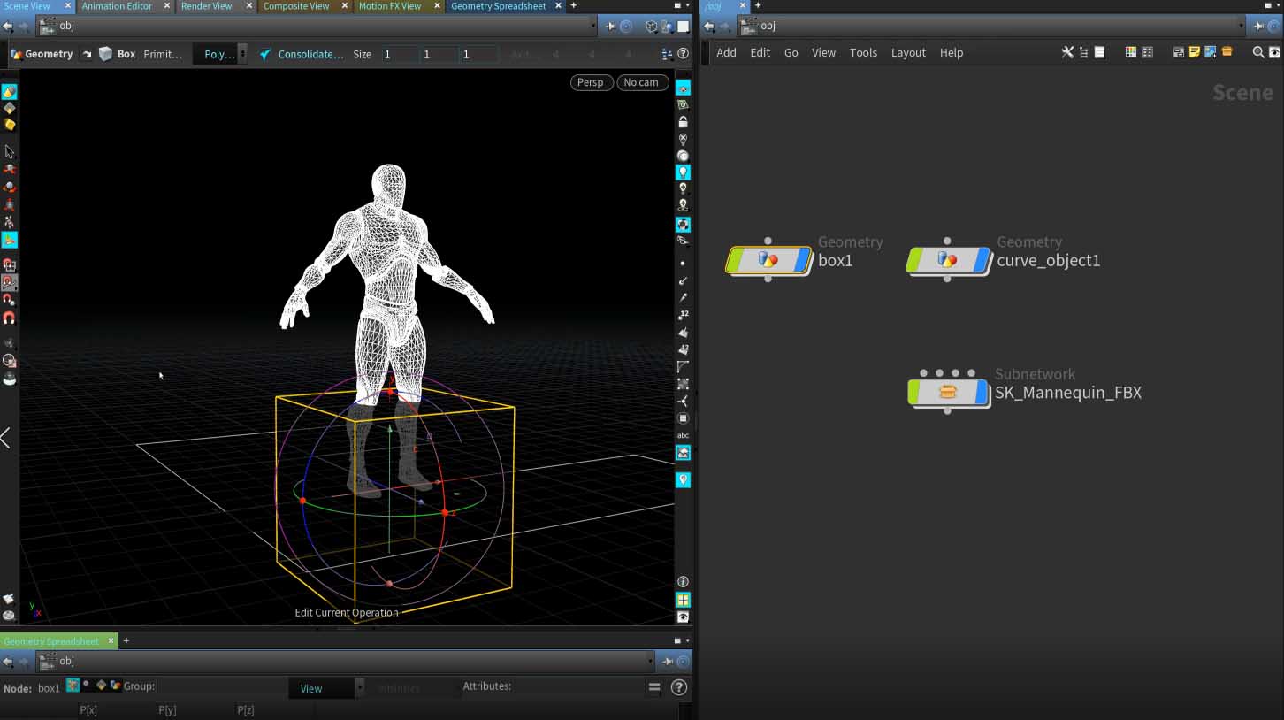
Task: Click the yellow sticky note icon
Action: [1194, 53]
